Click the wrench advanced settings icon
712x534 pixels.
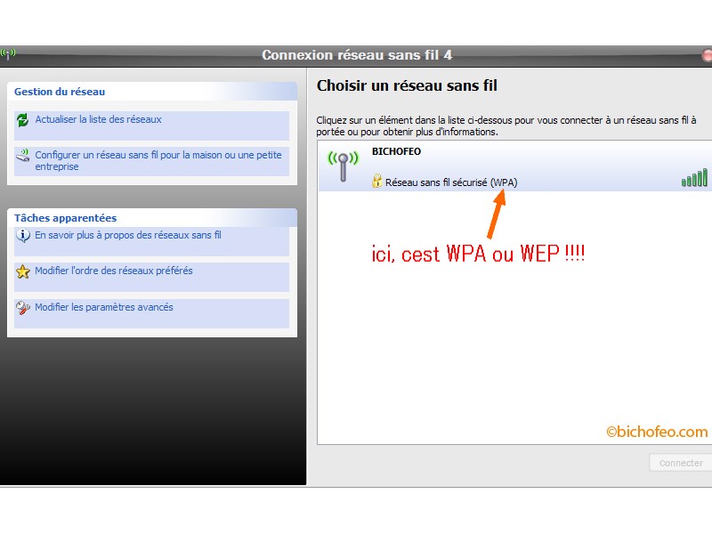[23, 308]
